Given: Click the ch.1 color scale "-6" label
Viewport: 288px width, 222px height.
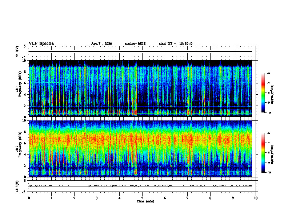Looking at the screenshot, I should 268,73.
